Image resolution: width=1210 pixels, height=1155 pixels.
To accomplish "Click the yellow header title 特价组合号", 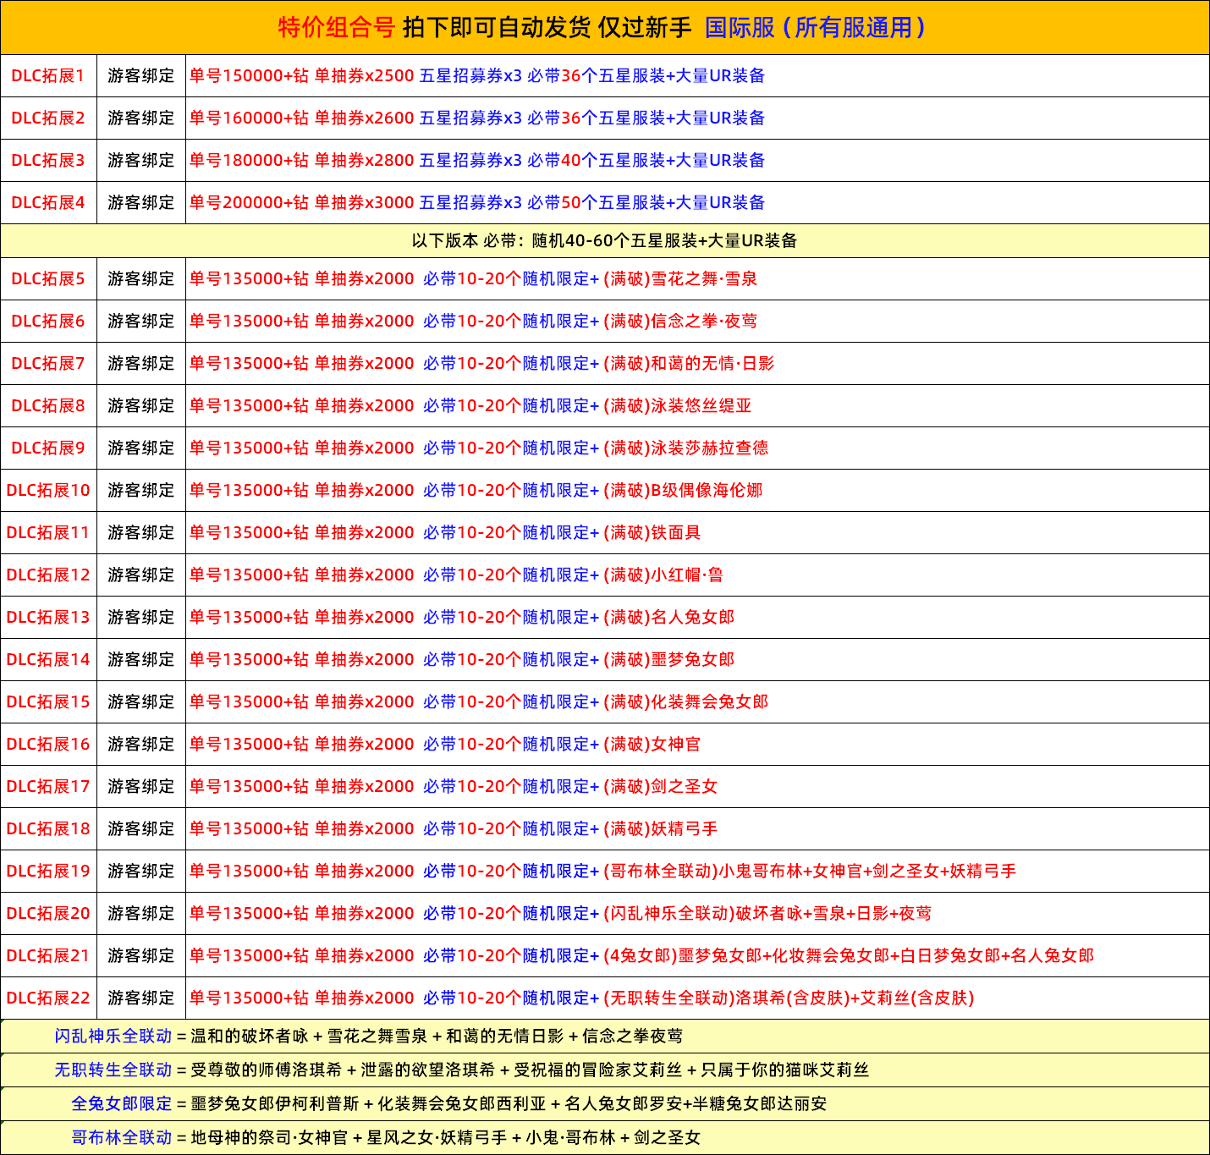I will click(x=337, y=28).
